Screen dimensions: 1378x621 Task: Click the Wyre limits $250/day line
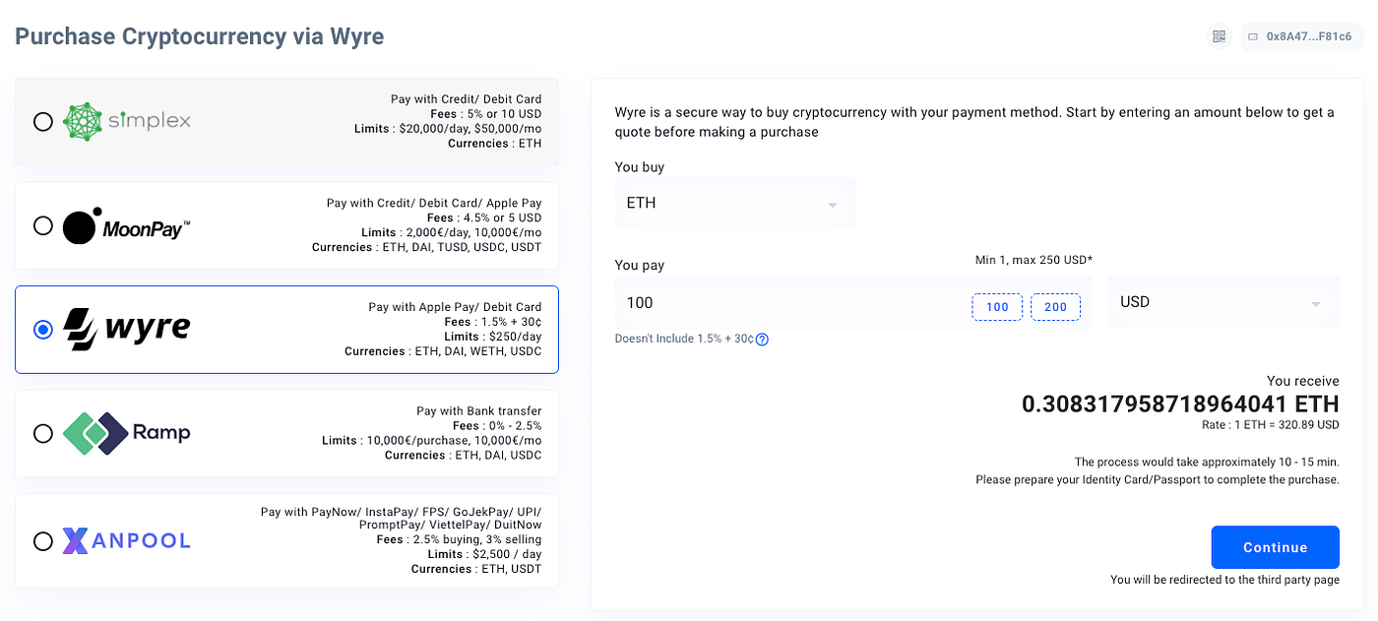[x=492, y=337]
